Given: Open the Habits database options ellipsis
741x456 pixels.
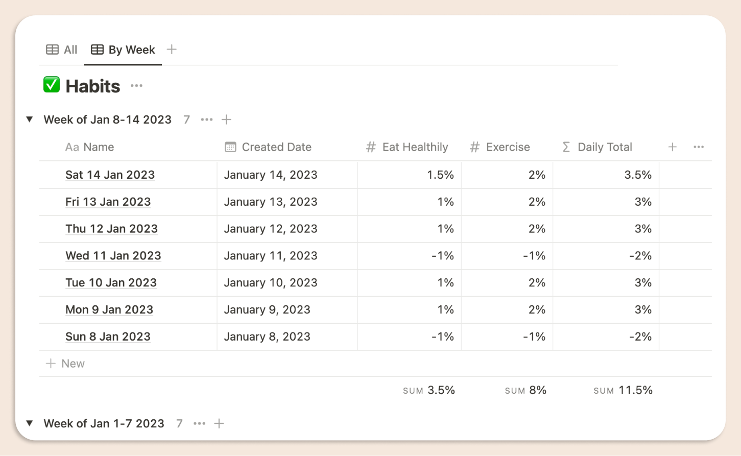Looking at the screenshot, I should [136, 86].
